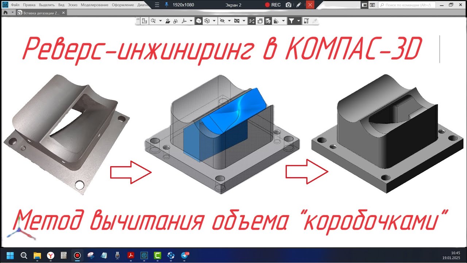Screen dimensions: 467x263
Task: Expand the filter funnel dropdown arrow
Action: click(298, 21)
